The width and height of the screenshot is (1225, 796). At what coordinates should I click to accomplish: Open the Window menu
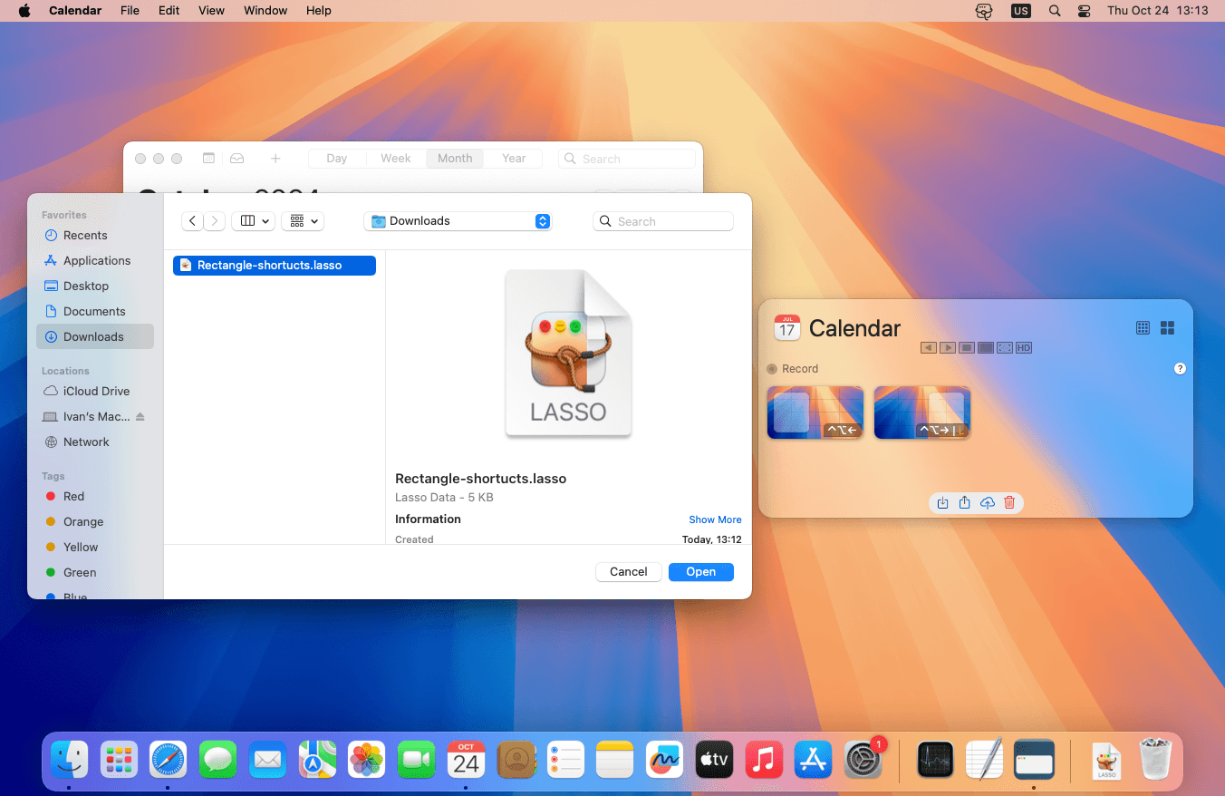[x=265, y=11]
